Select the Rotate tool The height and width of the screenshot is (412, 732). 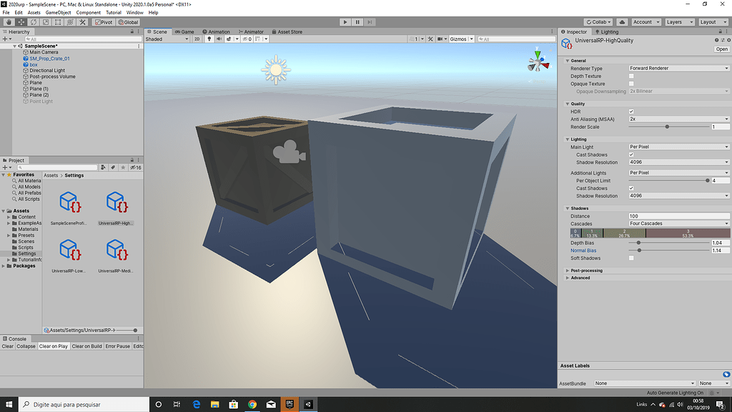click(x=33, y=22)
